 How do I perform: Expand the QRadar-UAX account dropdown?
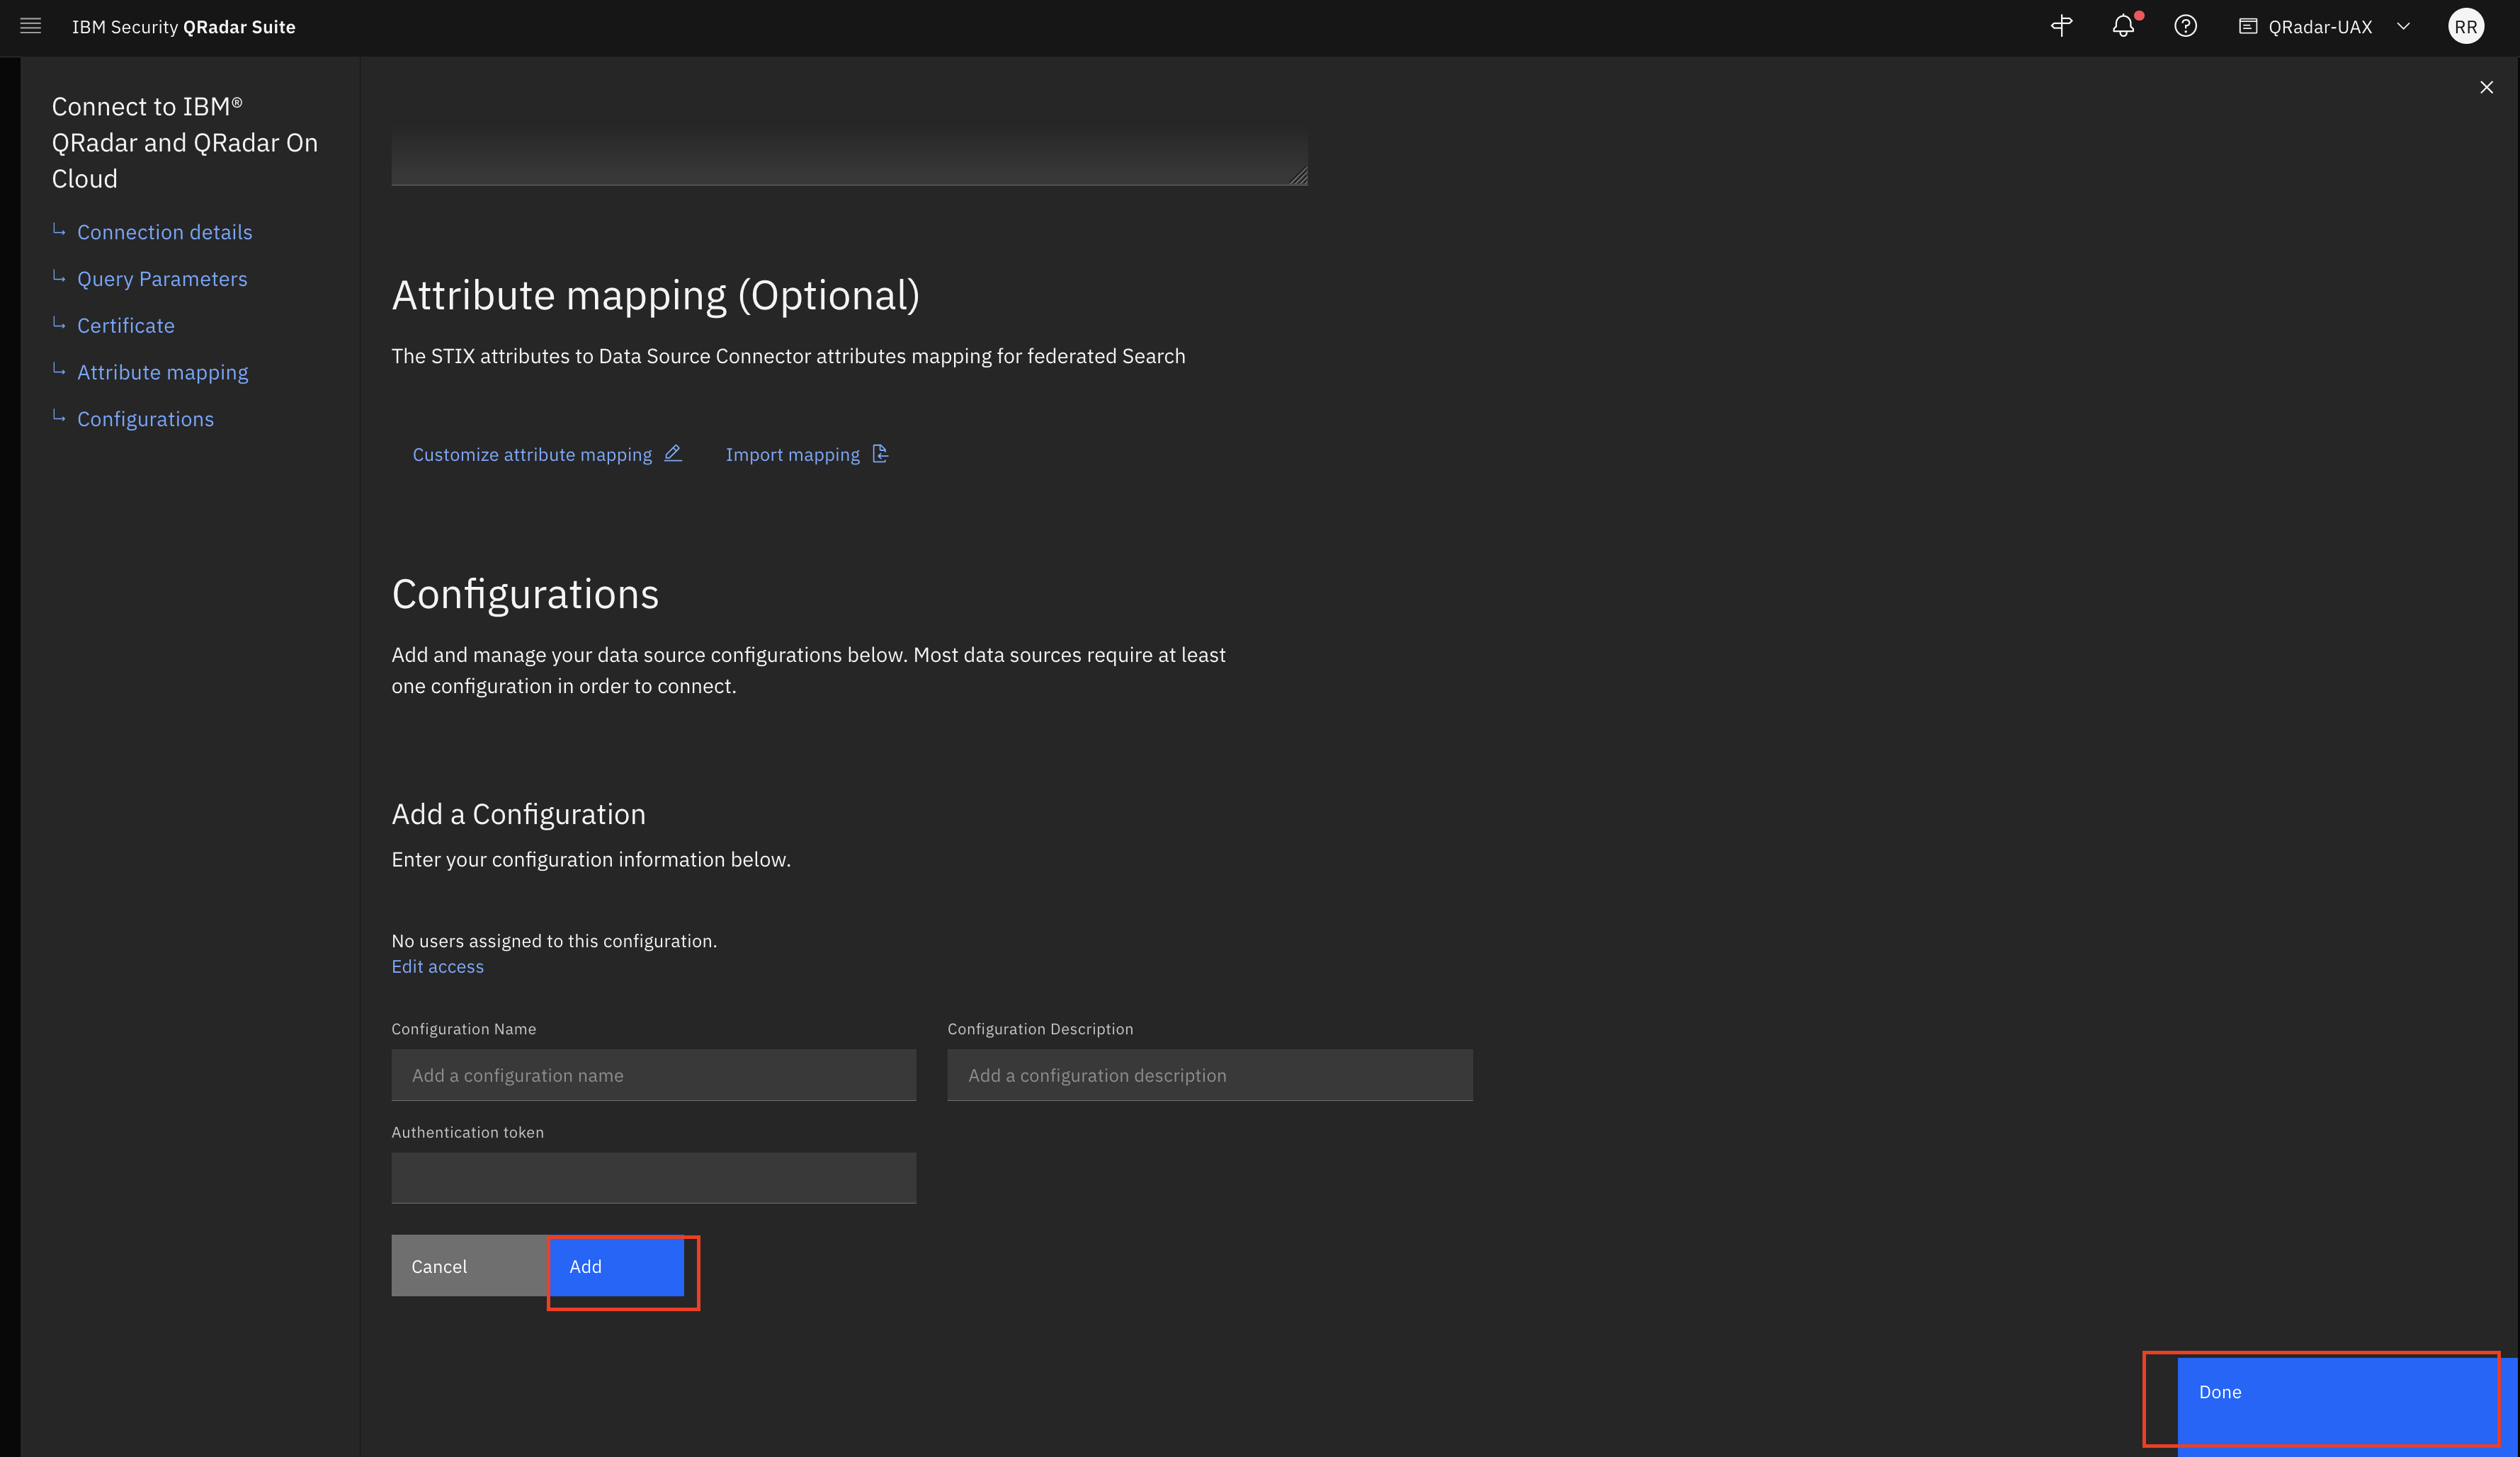[x=2403, y=27]
